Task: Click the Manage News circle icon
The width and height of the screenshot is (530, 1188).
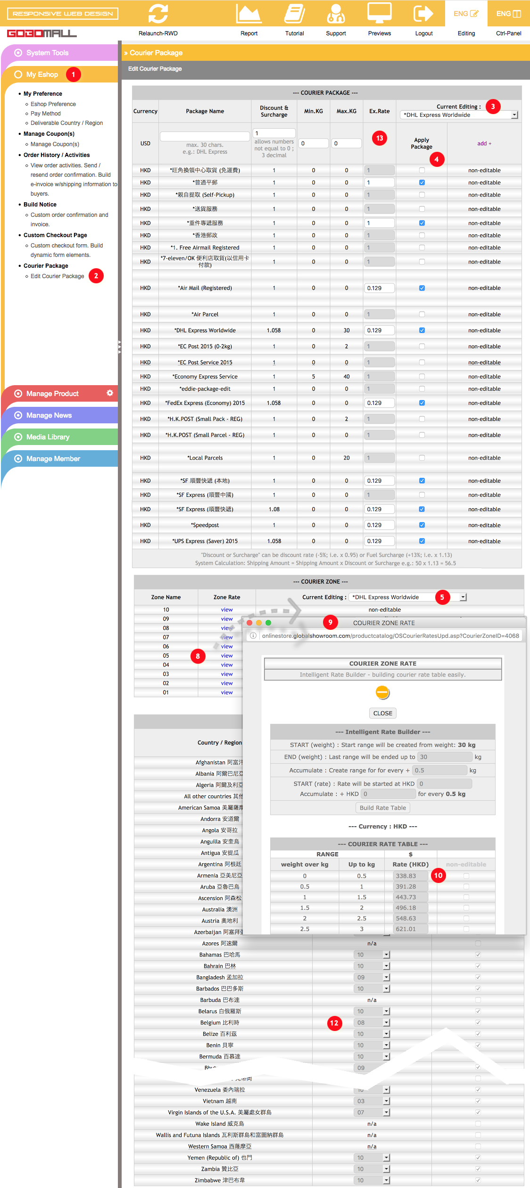Action: tap(18, 415)
